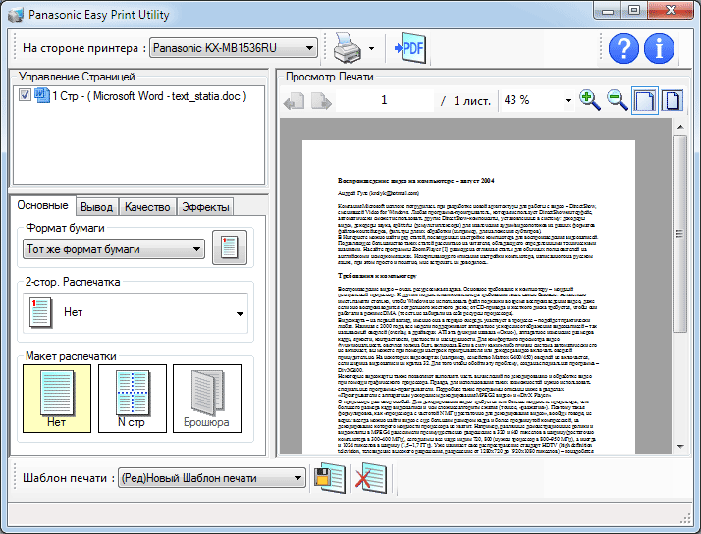Open the Шаблон печати template dropdown
Viewport: 701px width, 534px height.
[x=212, y=478]
